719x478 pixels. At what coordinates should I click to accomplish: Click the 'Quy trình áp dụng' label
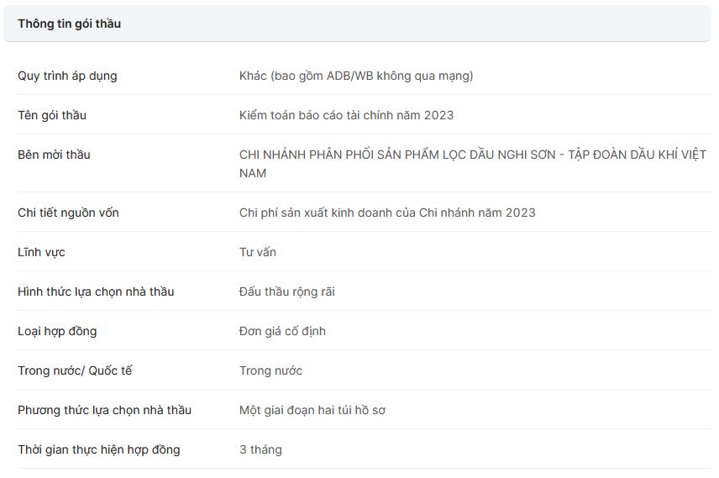[67, 76]
